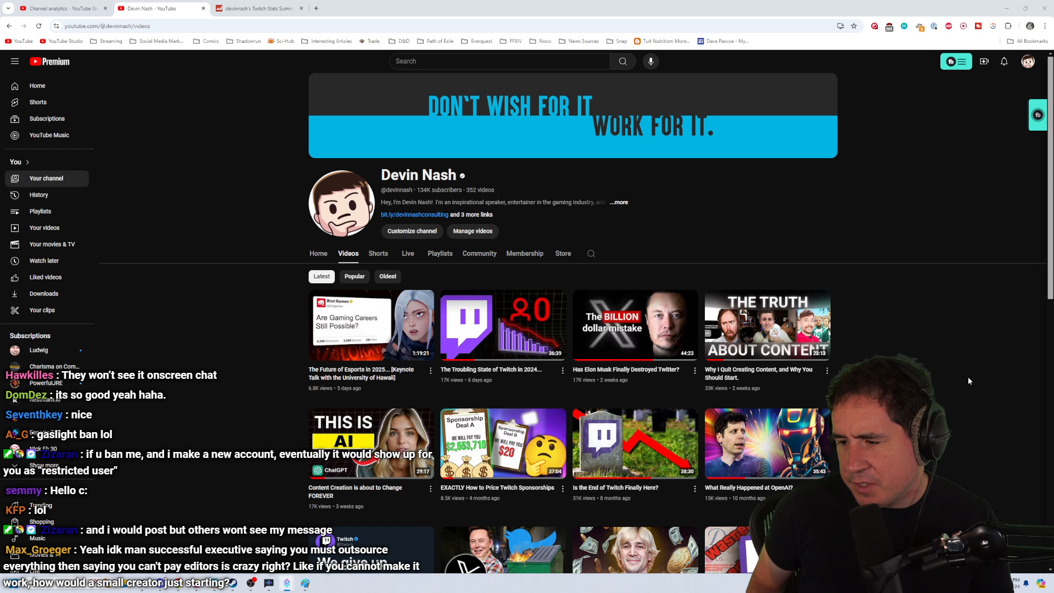Expand Show more under Subscriptions

pyautogui.click(x=44, y=465)
